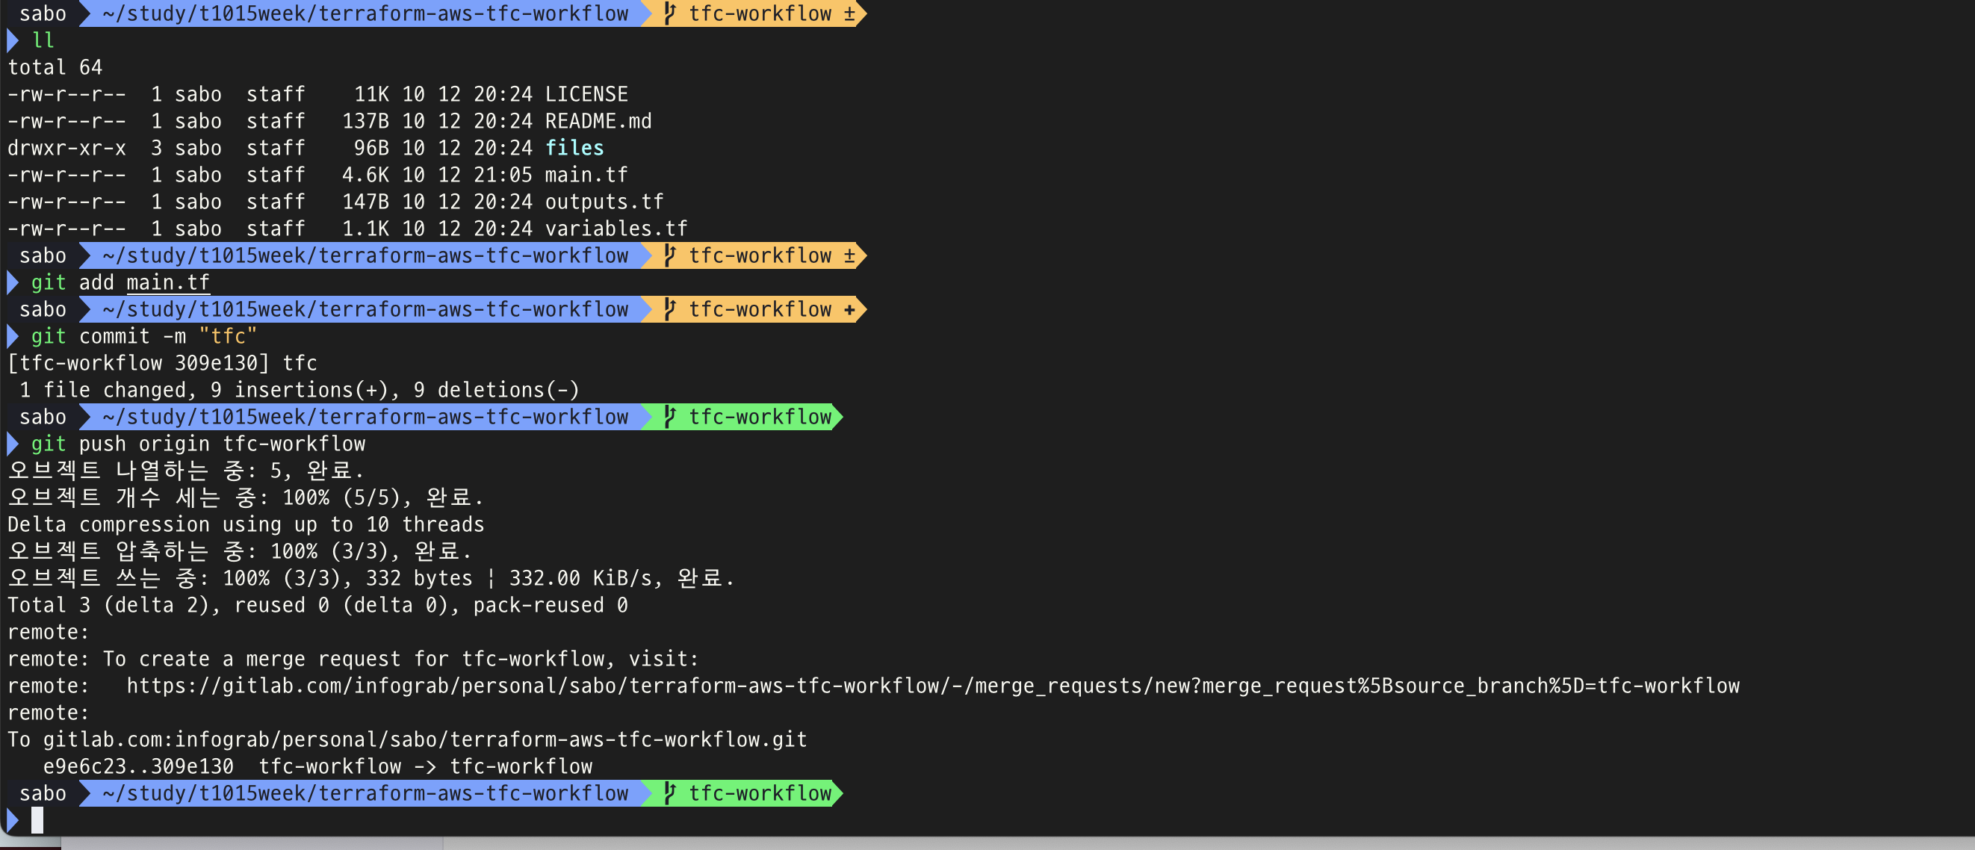Image resolution: width=1975 pixels, height=850 pixels.
Task: Click the prompt arrow before the ll command
Action: (12, 40)
